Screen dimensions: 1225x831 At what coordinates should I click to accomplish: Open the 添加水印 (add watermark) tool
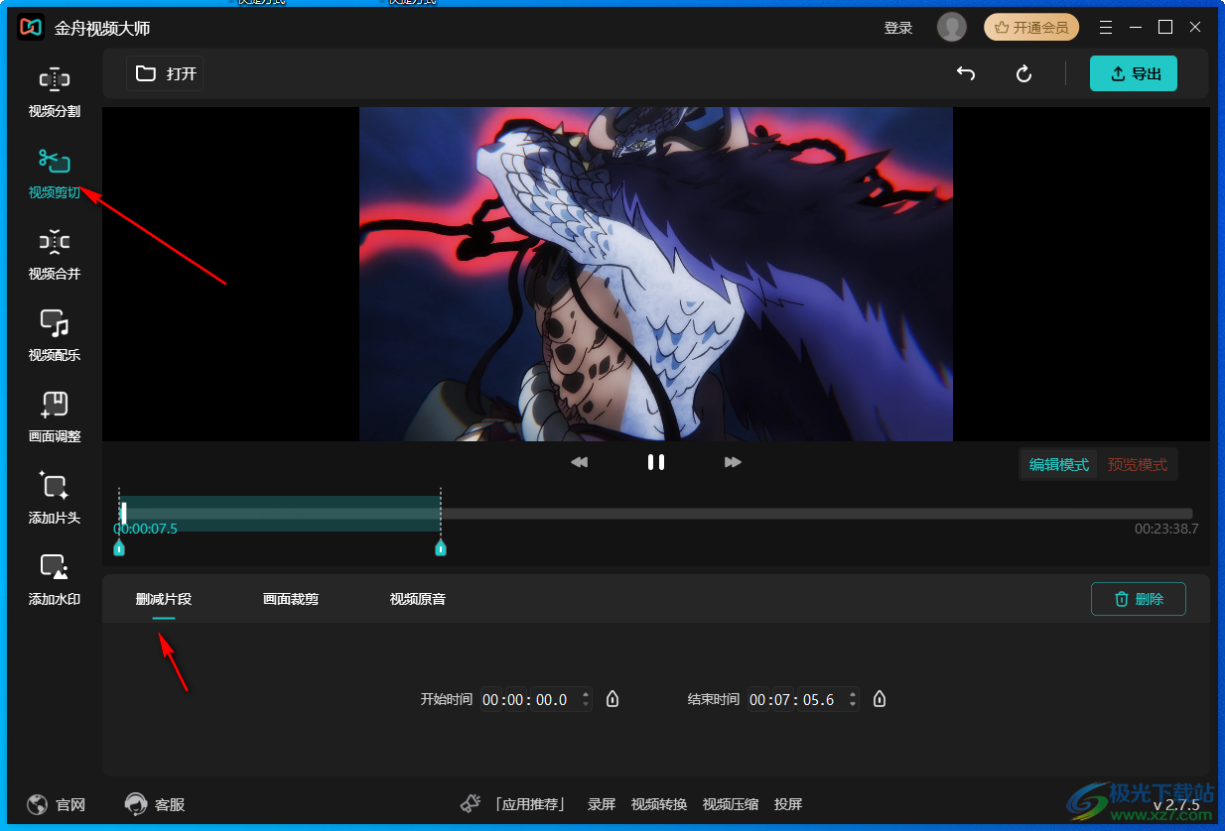(55, 581)
